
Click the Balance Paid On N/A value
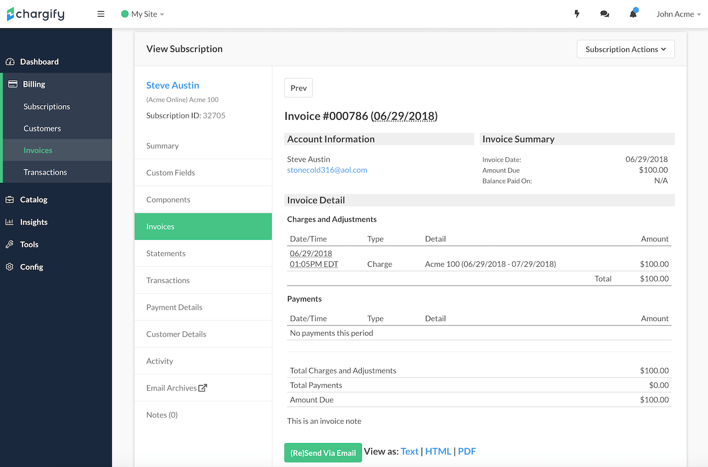coord(661,181)
